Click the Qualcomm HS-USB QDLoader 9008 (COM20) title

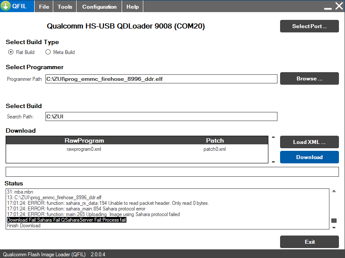(126, 26)
